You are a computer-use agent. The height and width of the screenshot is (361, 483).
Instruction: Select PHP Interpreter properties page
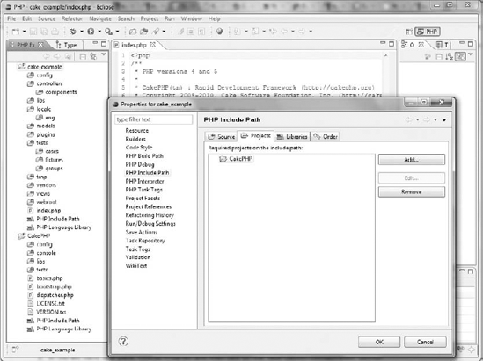(x=144, y=182)
